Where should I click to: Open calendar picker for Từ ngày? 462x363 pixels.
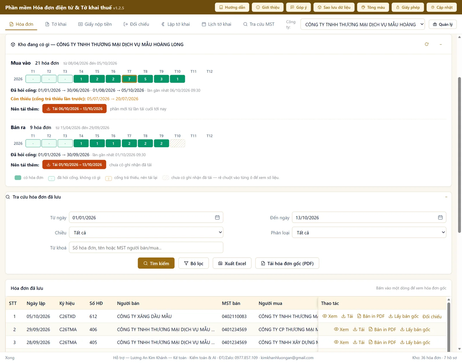[x=217, y=217]
